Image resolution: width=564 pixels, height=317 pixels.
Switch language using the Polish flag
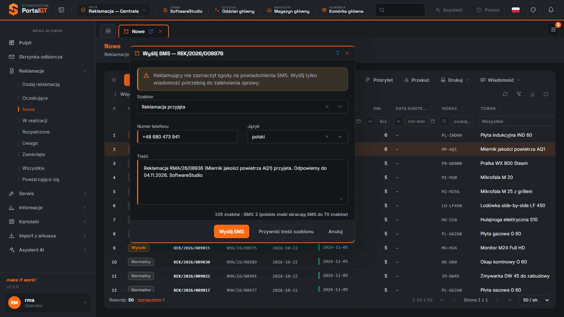click(x=516, y=10)
